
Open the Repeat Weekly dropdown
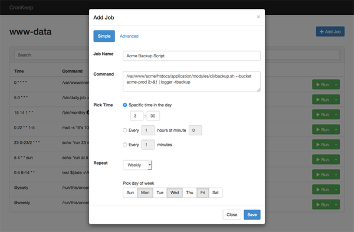tap(137, 165)
